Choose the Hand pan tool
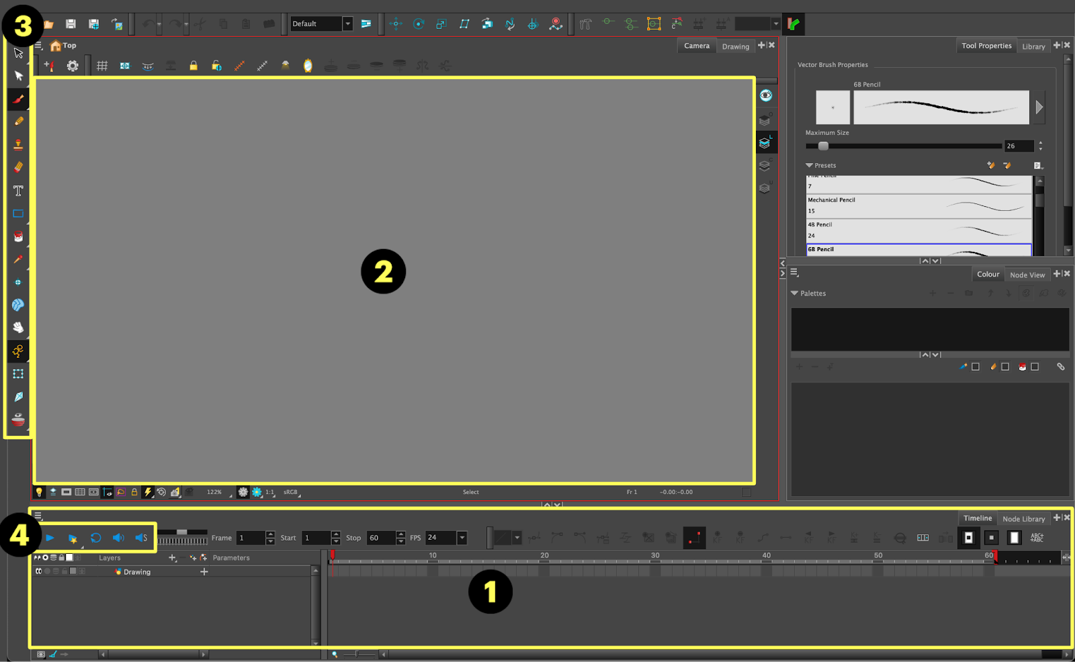Image resolution: width=1075 pixels, height=662 pixels. [18, 328]
